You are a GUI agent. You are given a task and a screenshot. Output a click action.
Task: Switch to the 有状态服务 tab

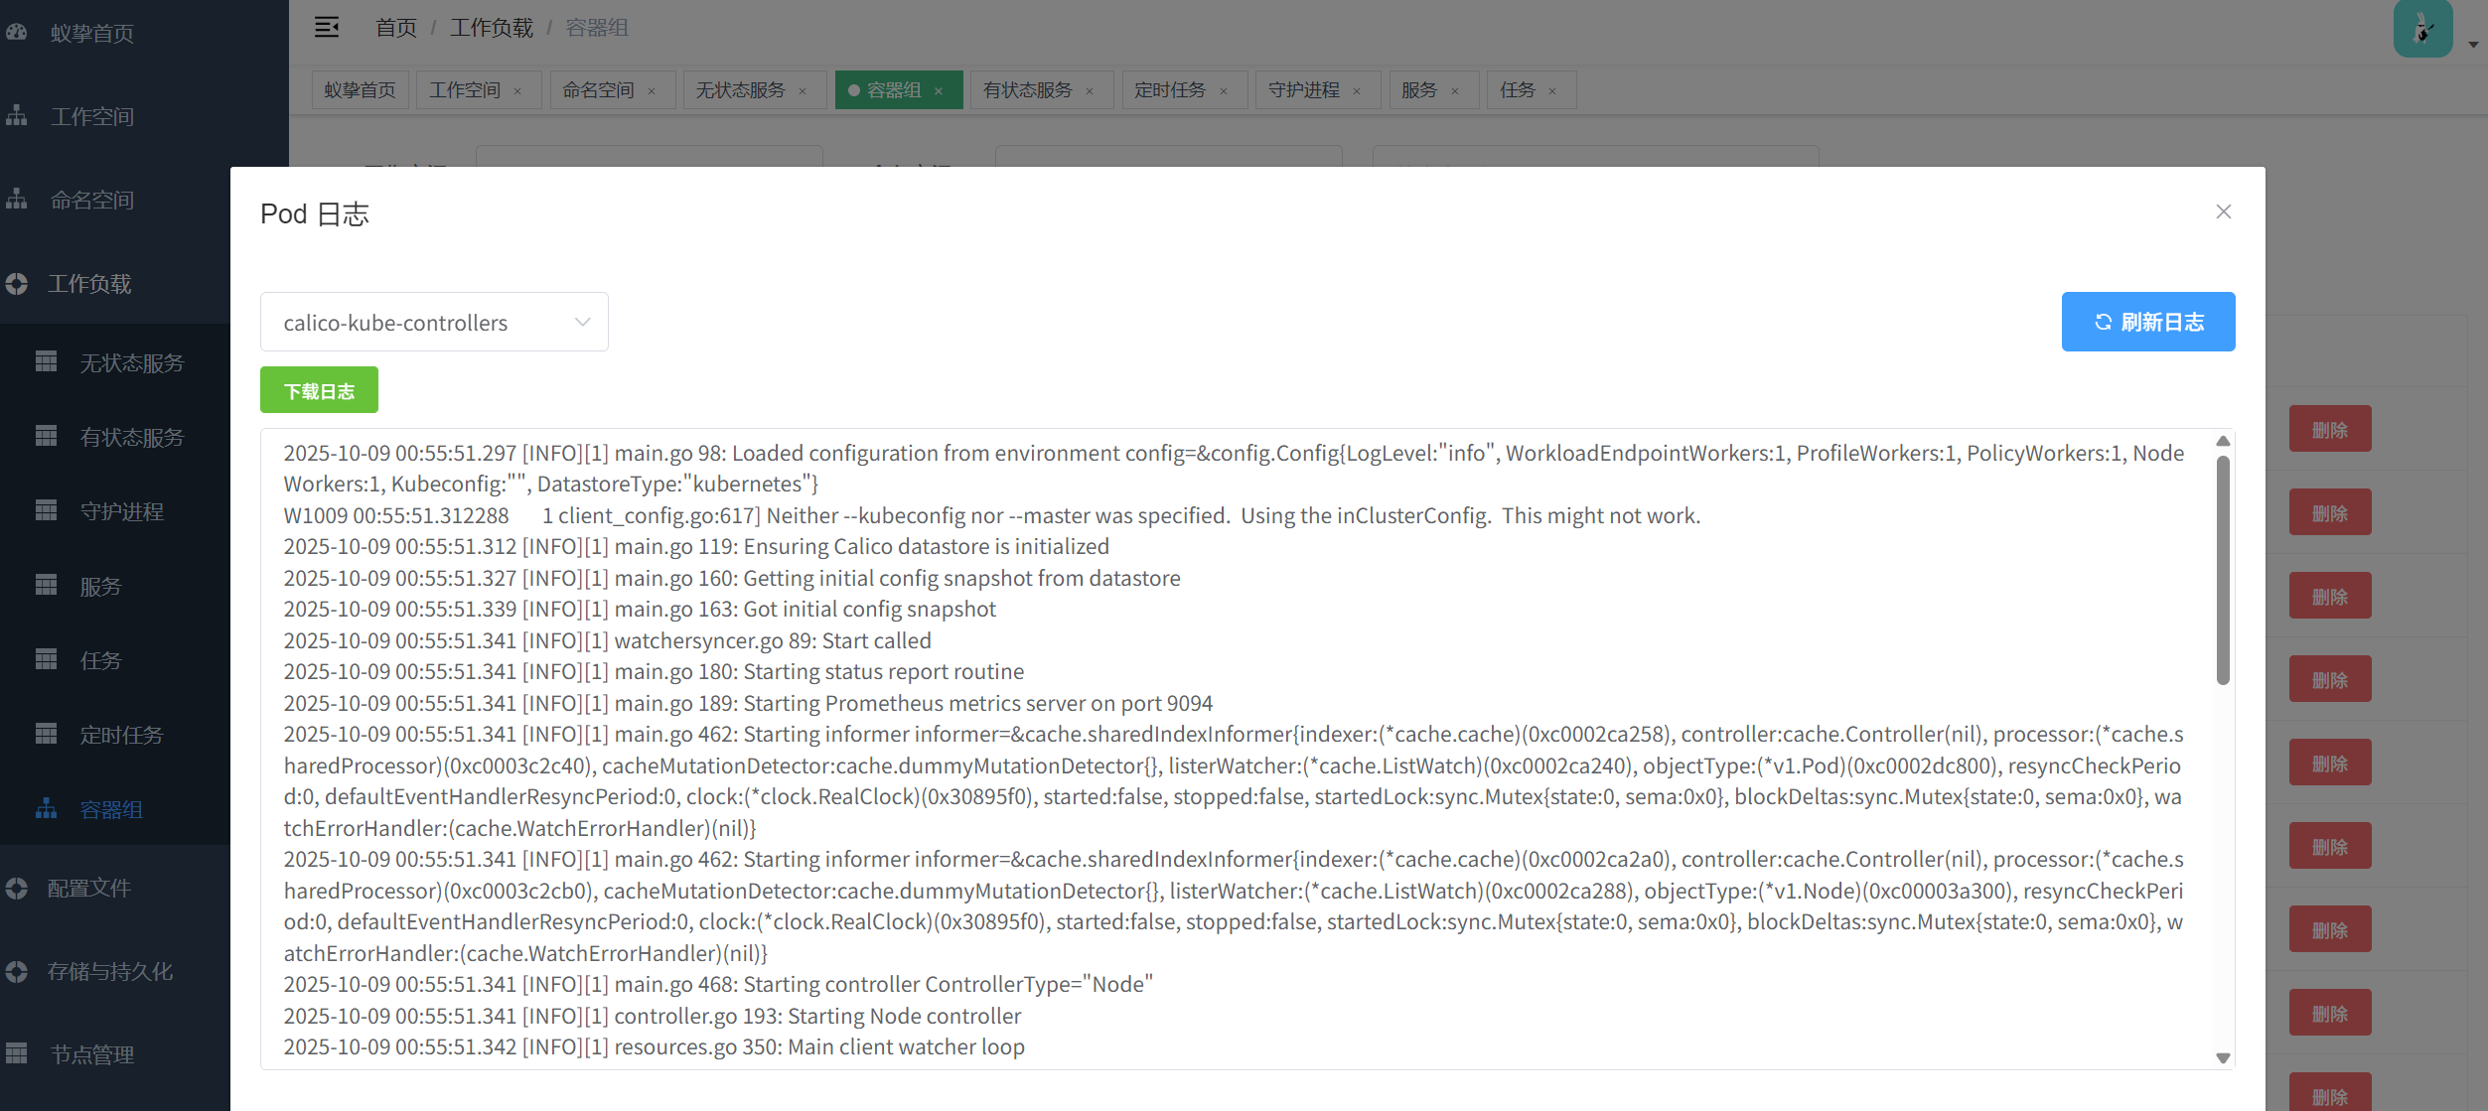tap(1027, 90)
